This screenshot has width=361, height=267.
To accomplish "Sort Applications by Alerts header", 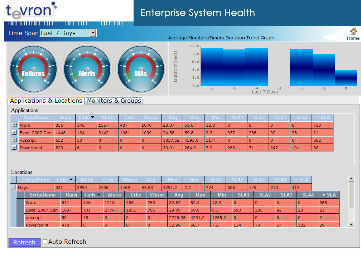I will tap(108, 117).
